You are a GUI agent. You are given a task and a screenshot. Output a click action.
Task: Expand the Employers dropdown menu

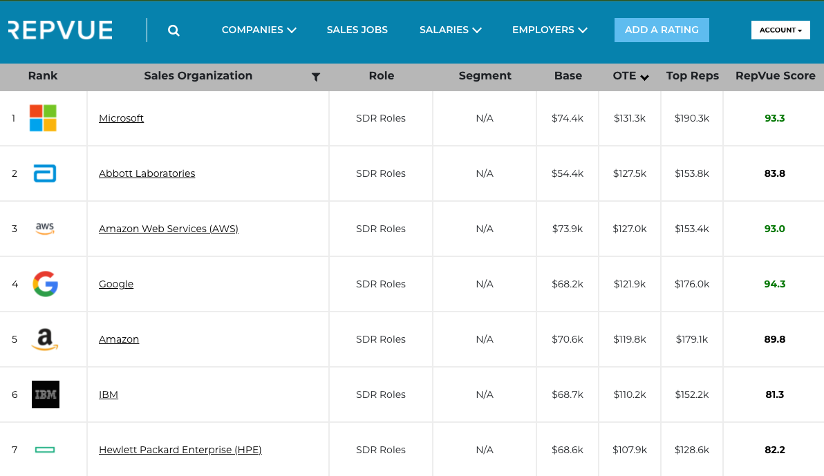click(x=550, y=30)
